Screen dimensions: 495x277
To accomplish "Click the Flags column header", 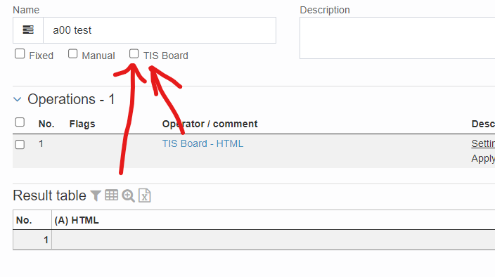I will [82, 124].
